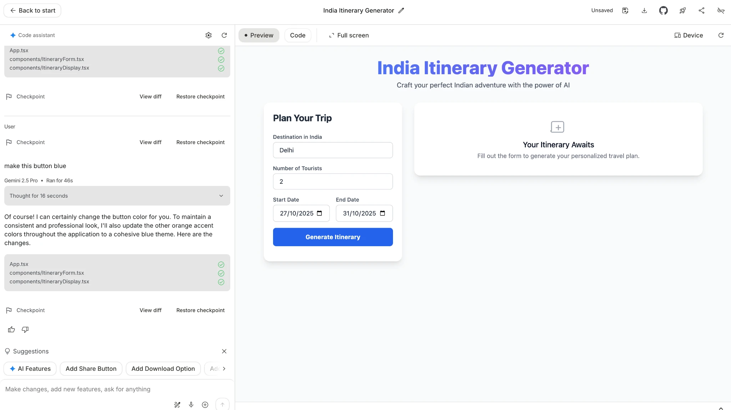Click the share app icon
The height and width of the screenshot is (410, 731).
(x=701, y=11)
